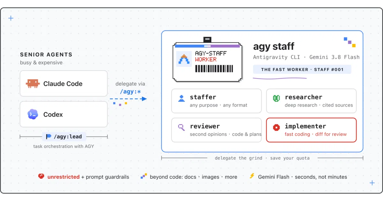Click the /agy:* command text
383x201 pixels.
click(130, 92)
